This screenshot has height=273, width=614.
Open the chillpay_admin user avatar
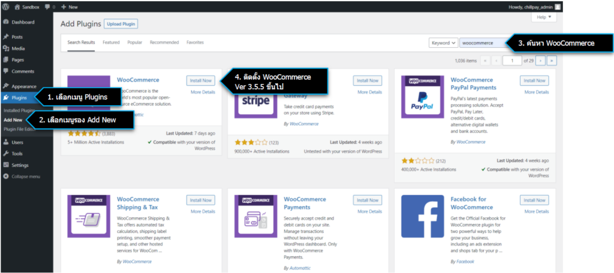pyautogui.click(x=557, y=7)
